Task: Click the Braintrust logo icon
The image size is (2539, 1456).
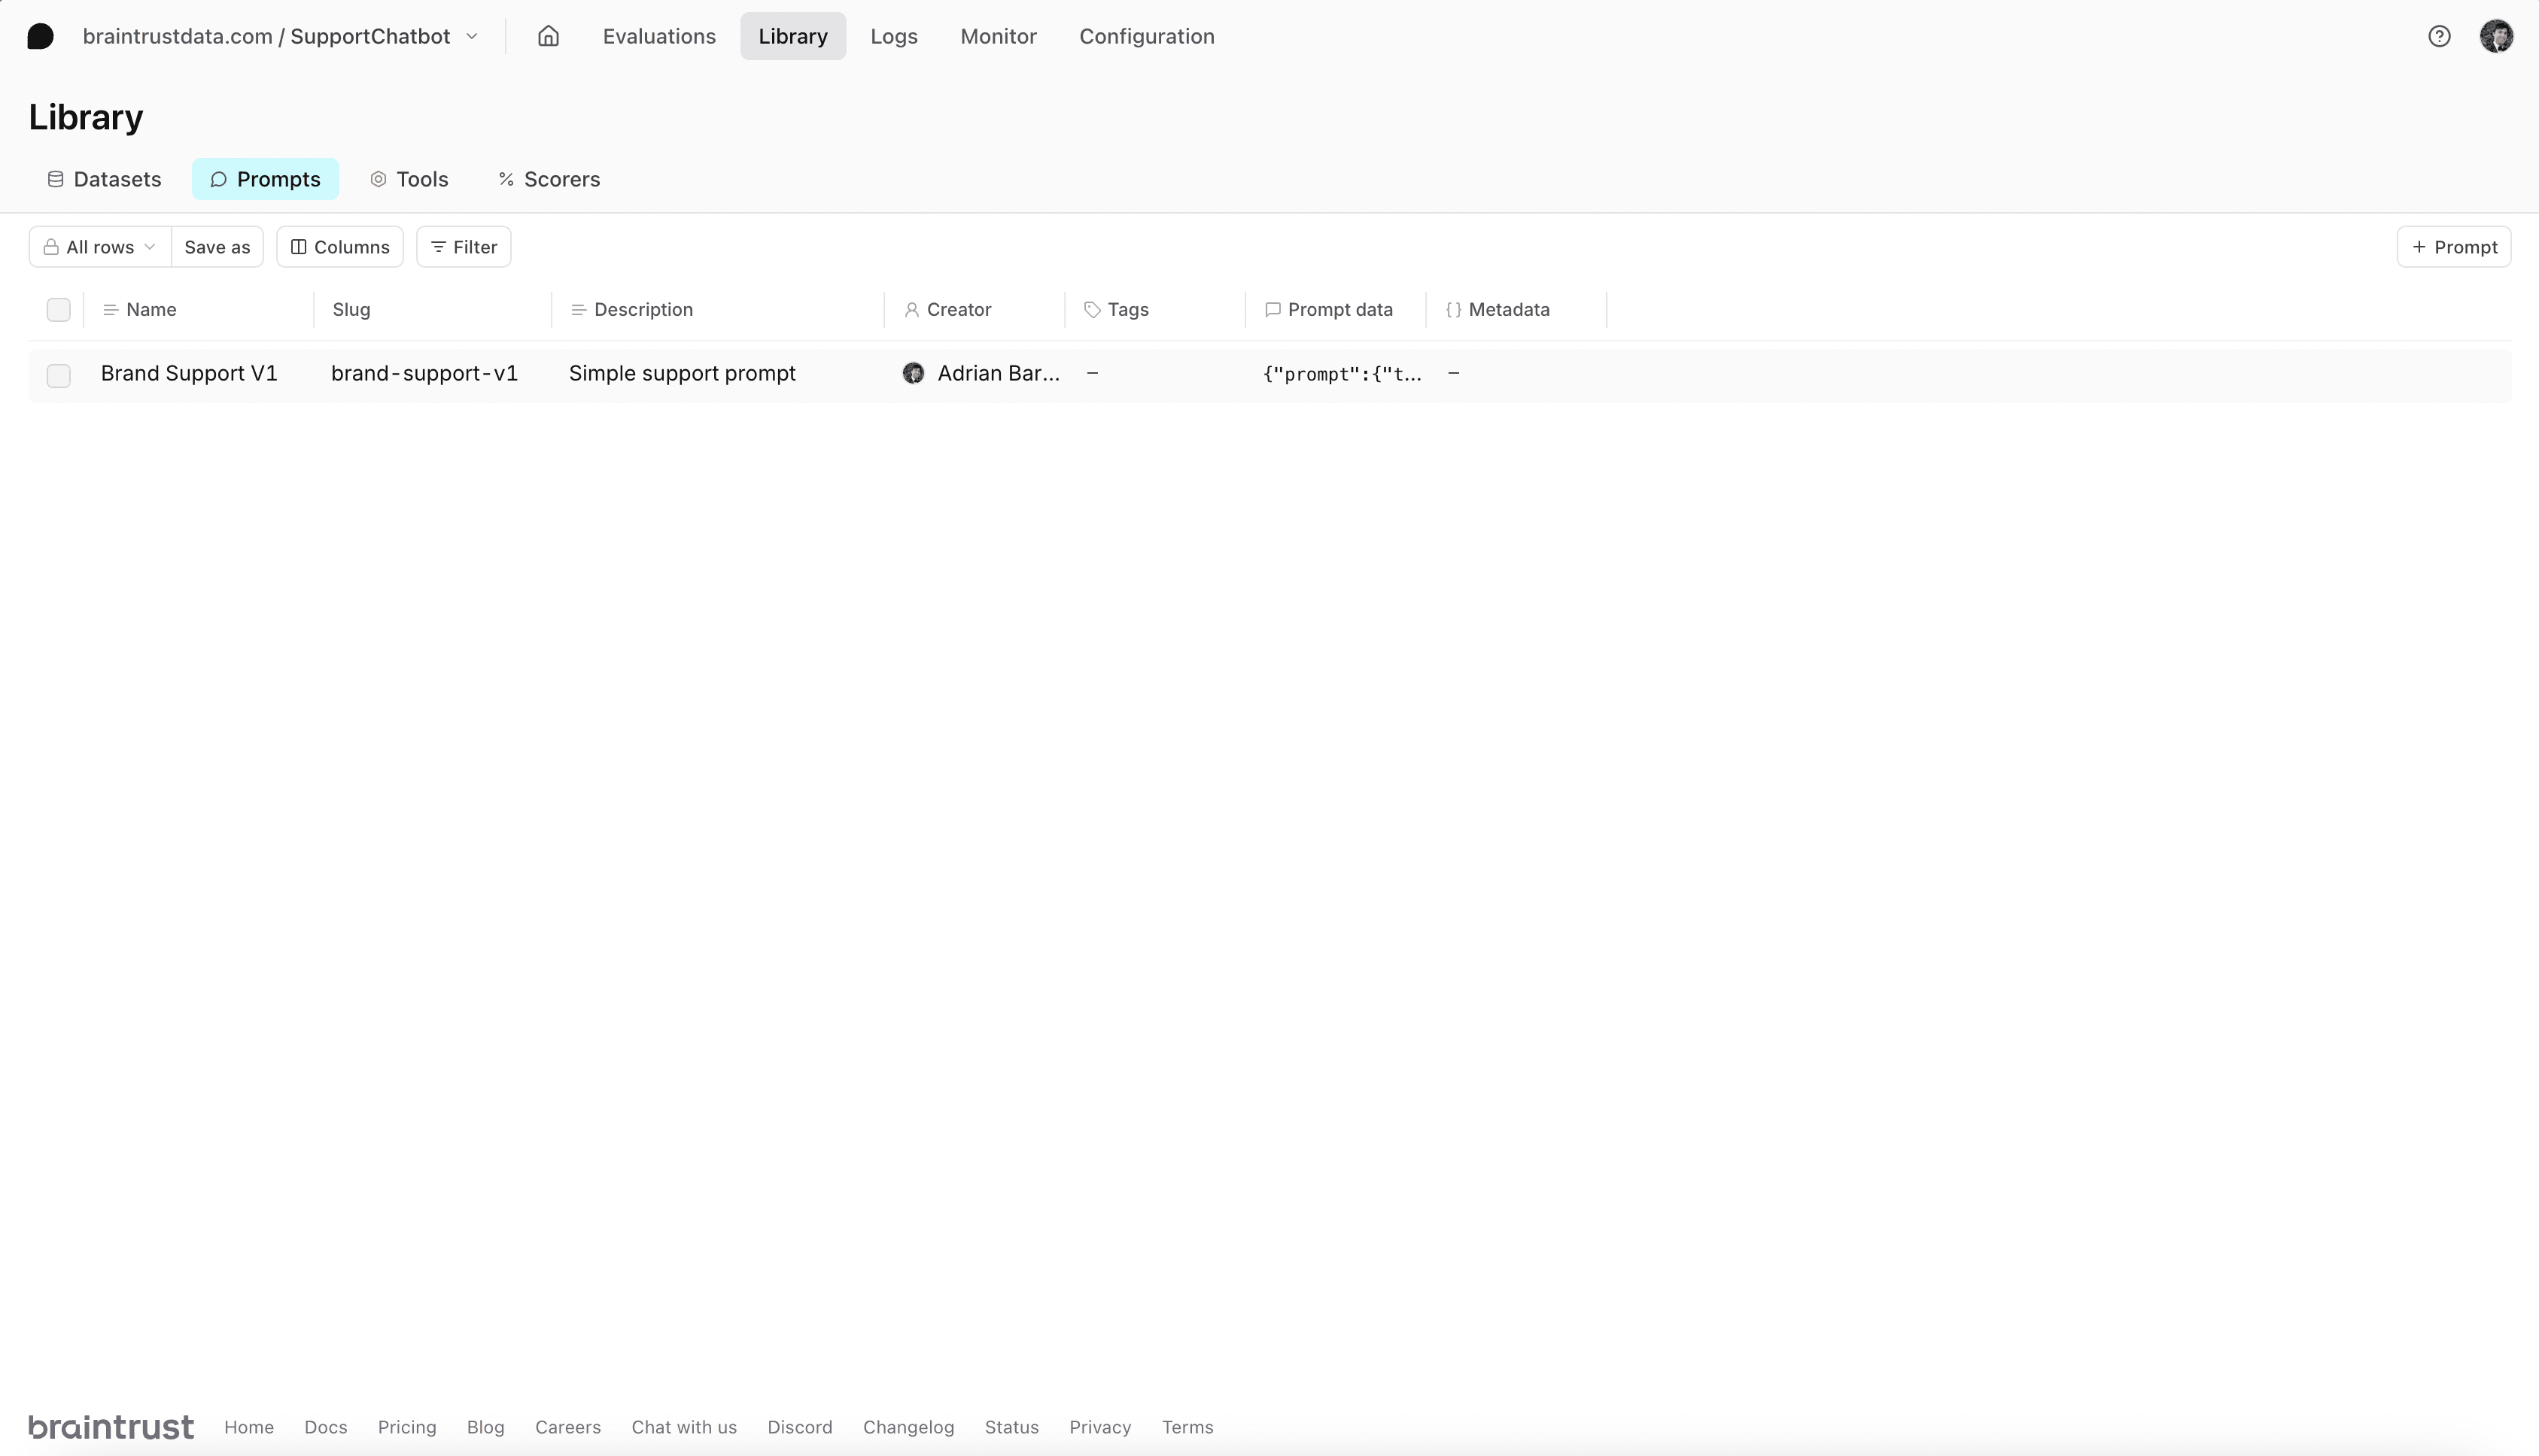Action: (x=40, y=36)
